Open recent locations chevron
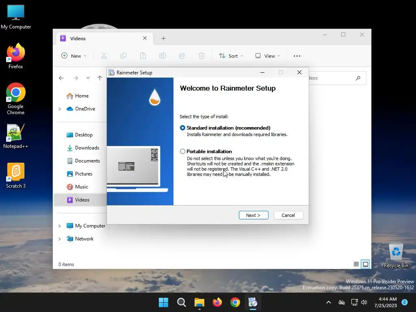Image resolution: width=416 pixels, height=312 pixels. pyautogui.click(x=88, y=78)
